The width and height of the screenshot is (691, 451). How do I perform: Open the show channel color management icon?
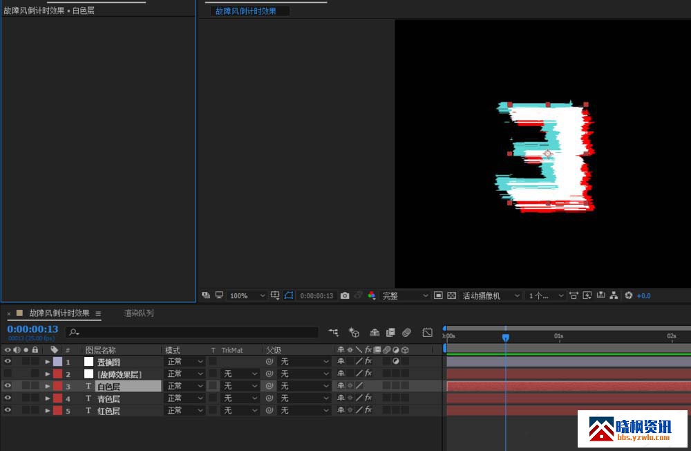[372, 295]
